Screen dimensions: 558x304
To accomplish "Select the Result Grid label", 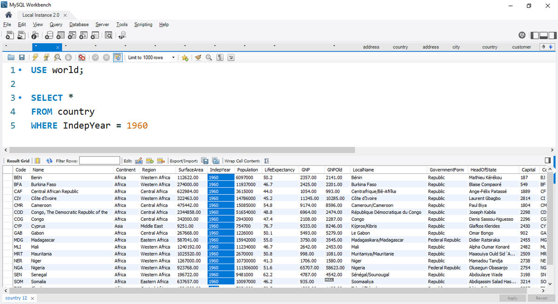I will click(x=18, y=161).
